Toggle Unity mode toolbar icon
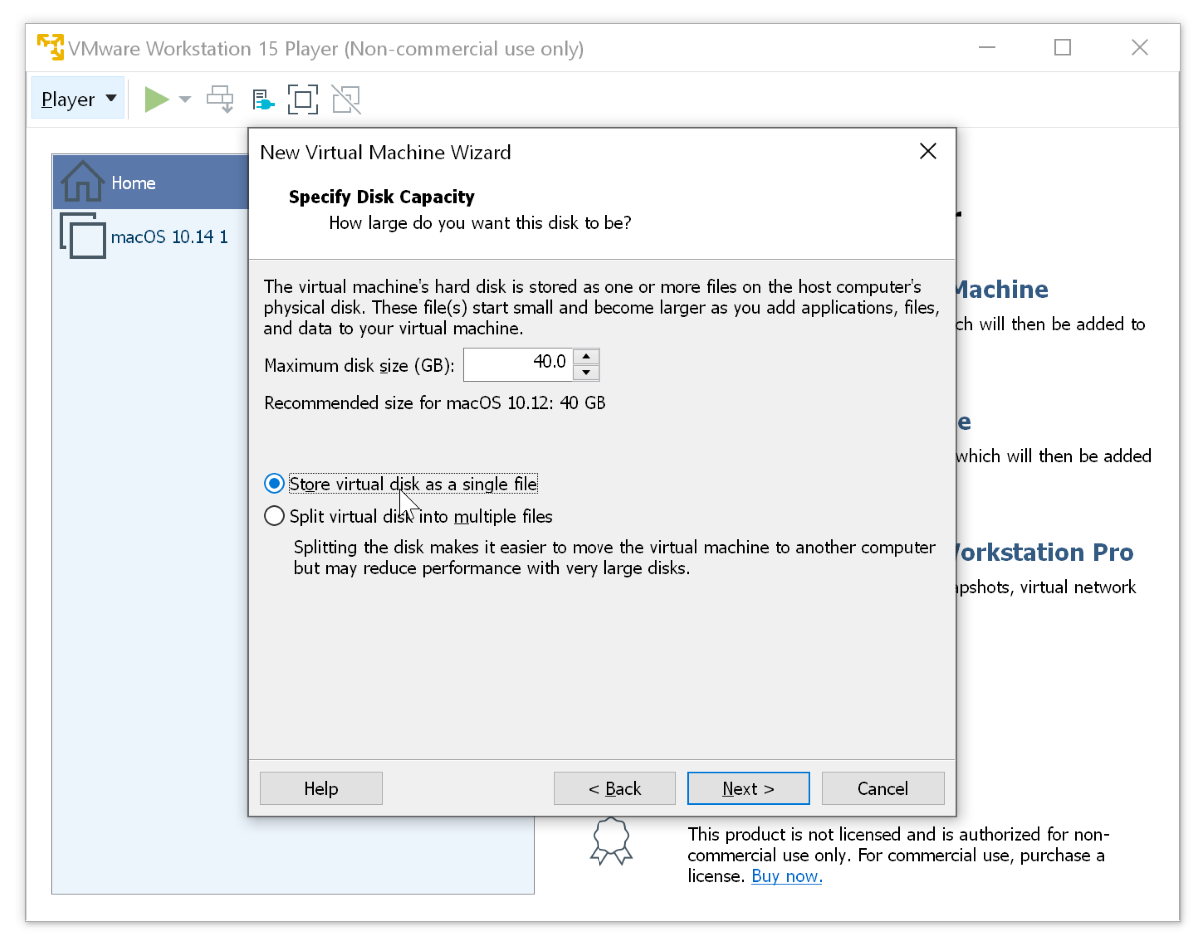The height and width of the screenshot is (937, 1199). (346, 99)
